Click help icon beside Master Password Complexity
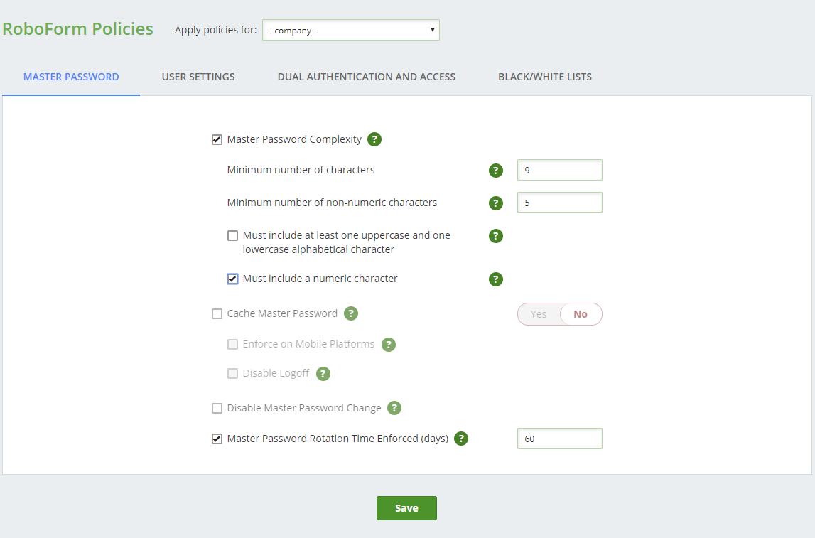 (374, 139)
